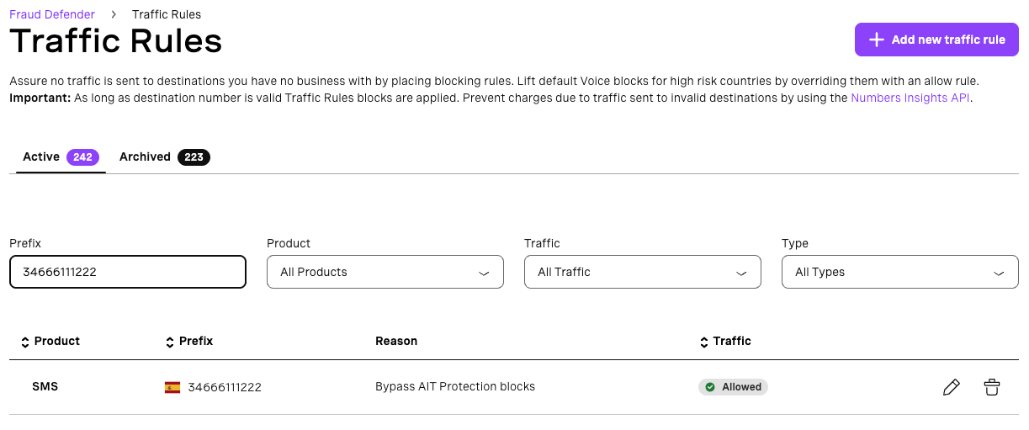This screenshot has width=1029, height=430.
Task: Click the pencil edit icon for SMS rule
Action: tap(951, 387)
